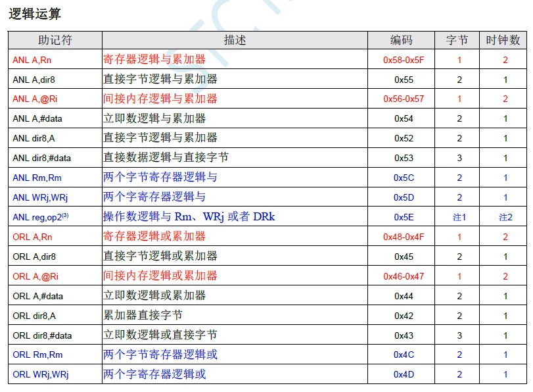Click the 0x43 encoding value
The height and width of the screenshot is (392, 533).
click(x=404, y=336)
